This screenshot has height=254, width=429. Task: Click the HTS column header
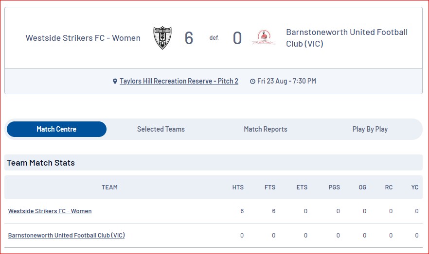pos(238,187)
